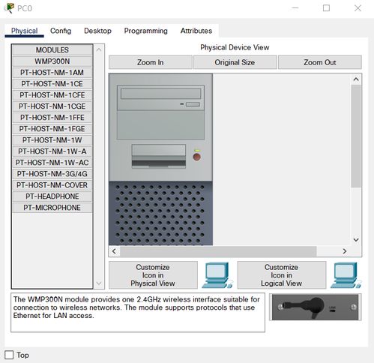This screenshot has height=363, width=374.
Task: Switch to the Config tab
Action: (61, 31)
